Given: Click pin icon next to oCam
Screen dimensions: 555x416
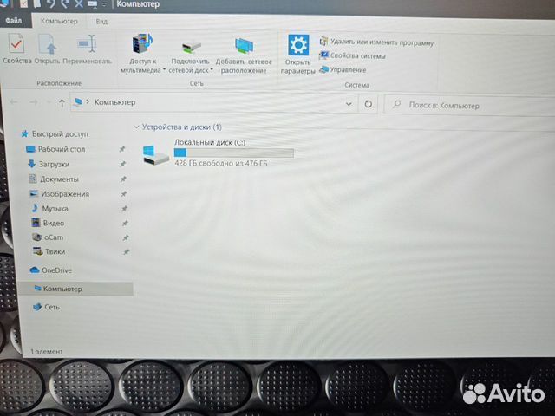Looking at the screenshot, I should coord(126,237).
